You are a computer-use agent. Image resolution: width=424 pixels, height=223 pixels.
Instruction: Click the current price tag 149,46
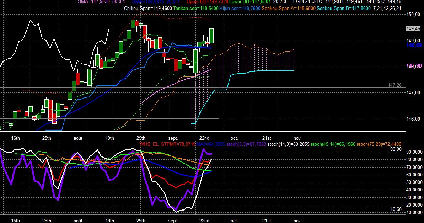point(413,28)
